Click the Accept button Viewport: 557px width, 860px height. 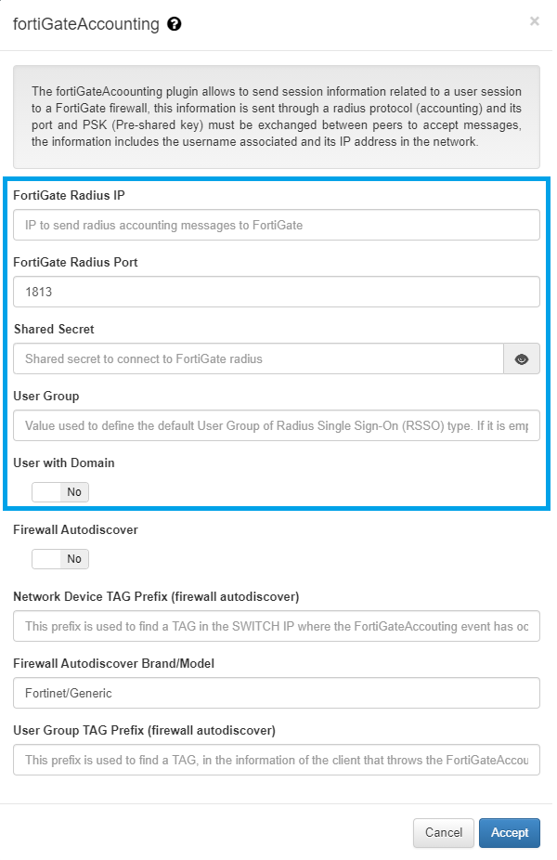(510, 833)
